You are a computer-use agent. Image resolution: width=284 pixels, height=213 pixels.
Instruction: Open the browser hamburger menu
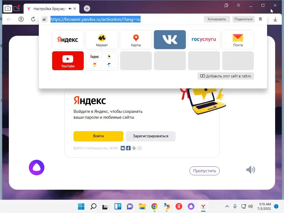click(239, 5)
